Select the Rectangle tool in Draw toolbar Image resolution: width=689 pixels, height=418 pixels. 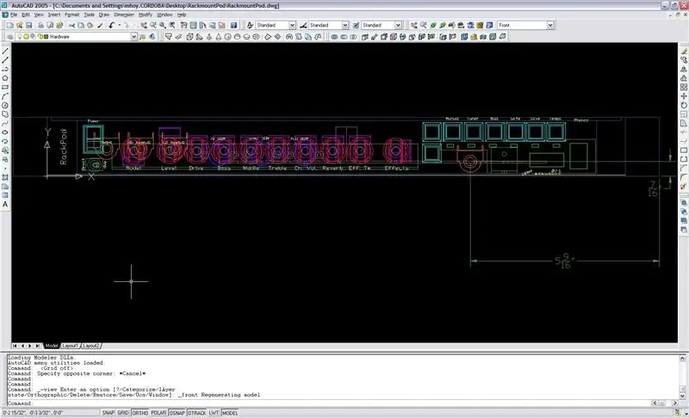click(x=5, y=87)
